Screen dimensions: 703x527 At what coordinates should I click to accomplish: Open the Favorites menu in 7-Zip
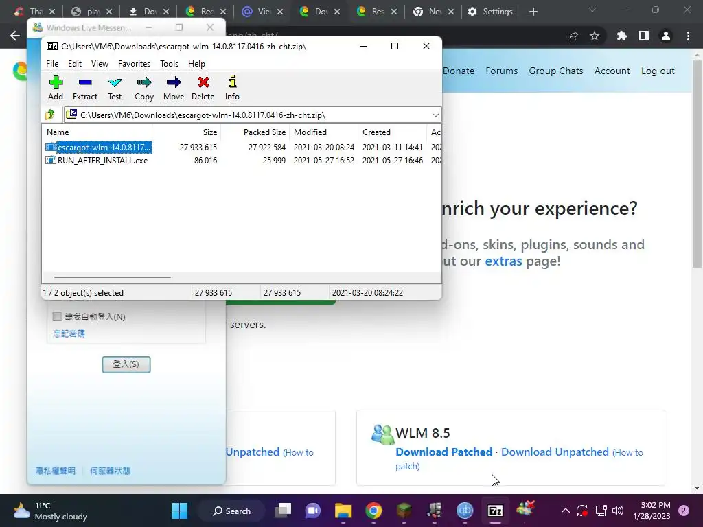coord(134,64)
